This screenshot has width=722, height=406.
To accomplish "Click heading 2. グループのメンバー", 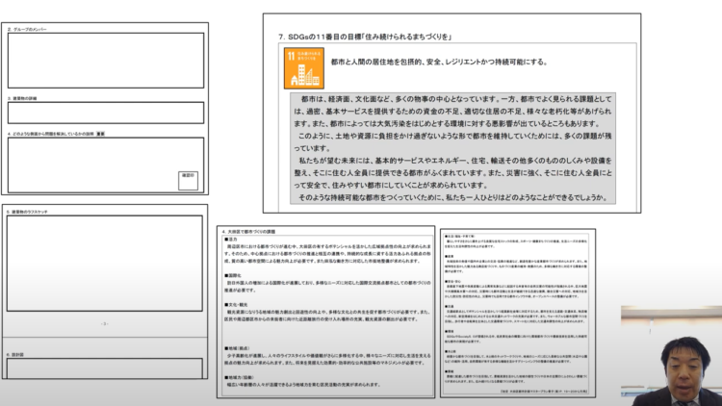I will coord(27,29).
